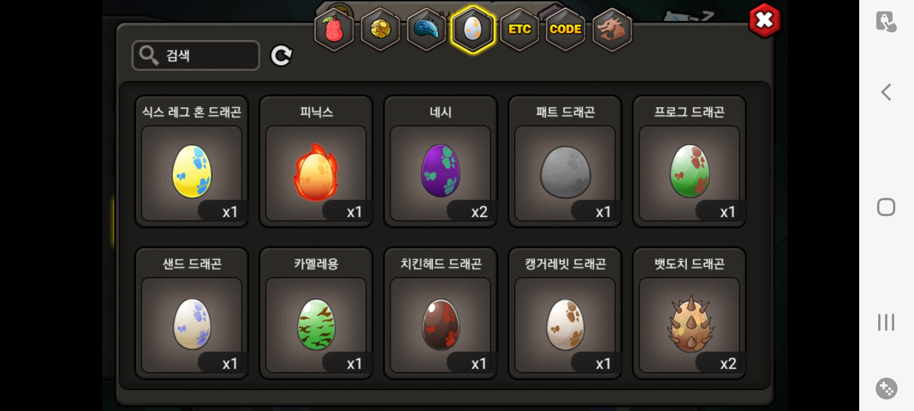Select the green striped 카멜레용 egg
This screenshot has width=914, height=411.
(316, 313)
